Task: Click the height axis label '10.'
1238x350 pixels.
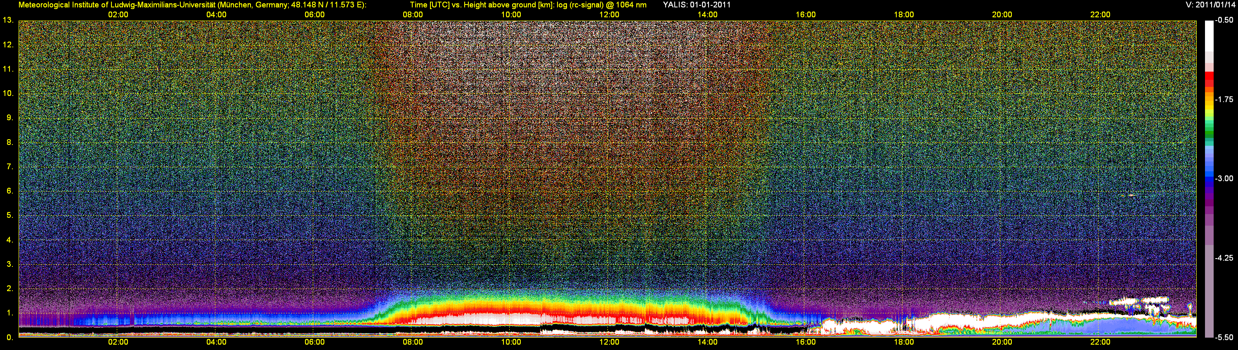Action: pyautogui.click(x=8, y=93)
